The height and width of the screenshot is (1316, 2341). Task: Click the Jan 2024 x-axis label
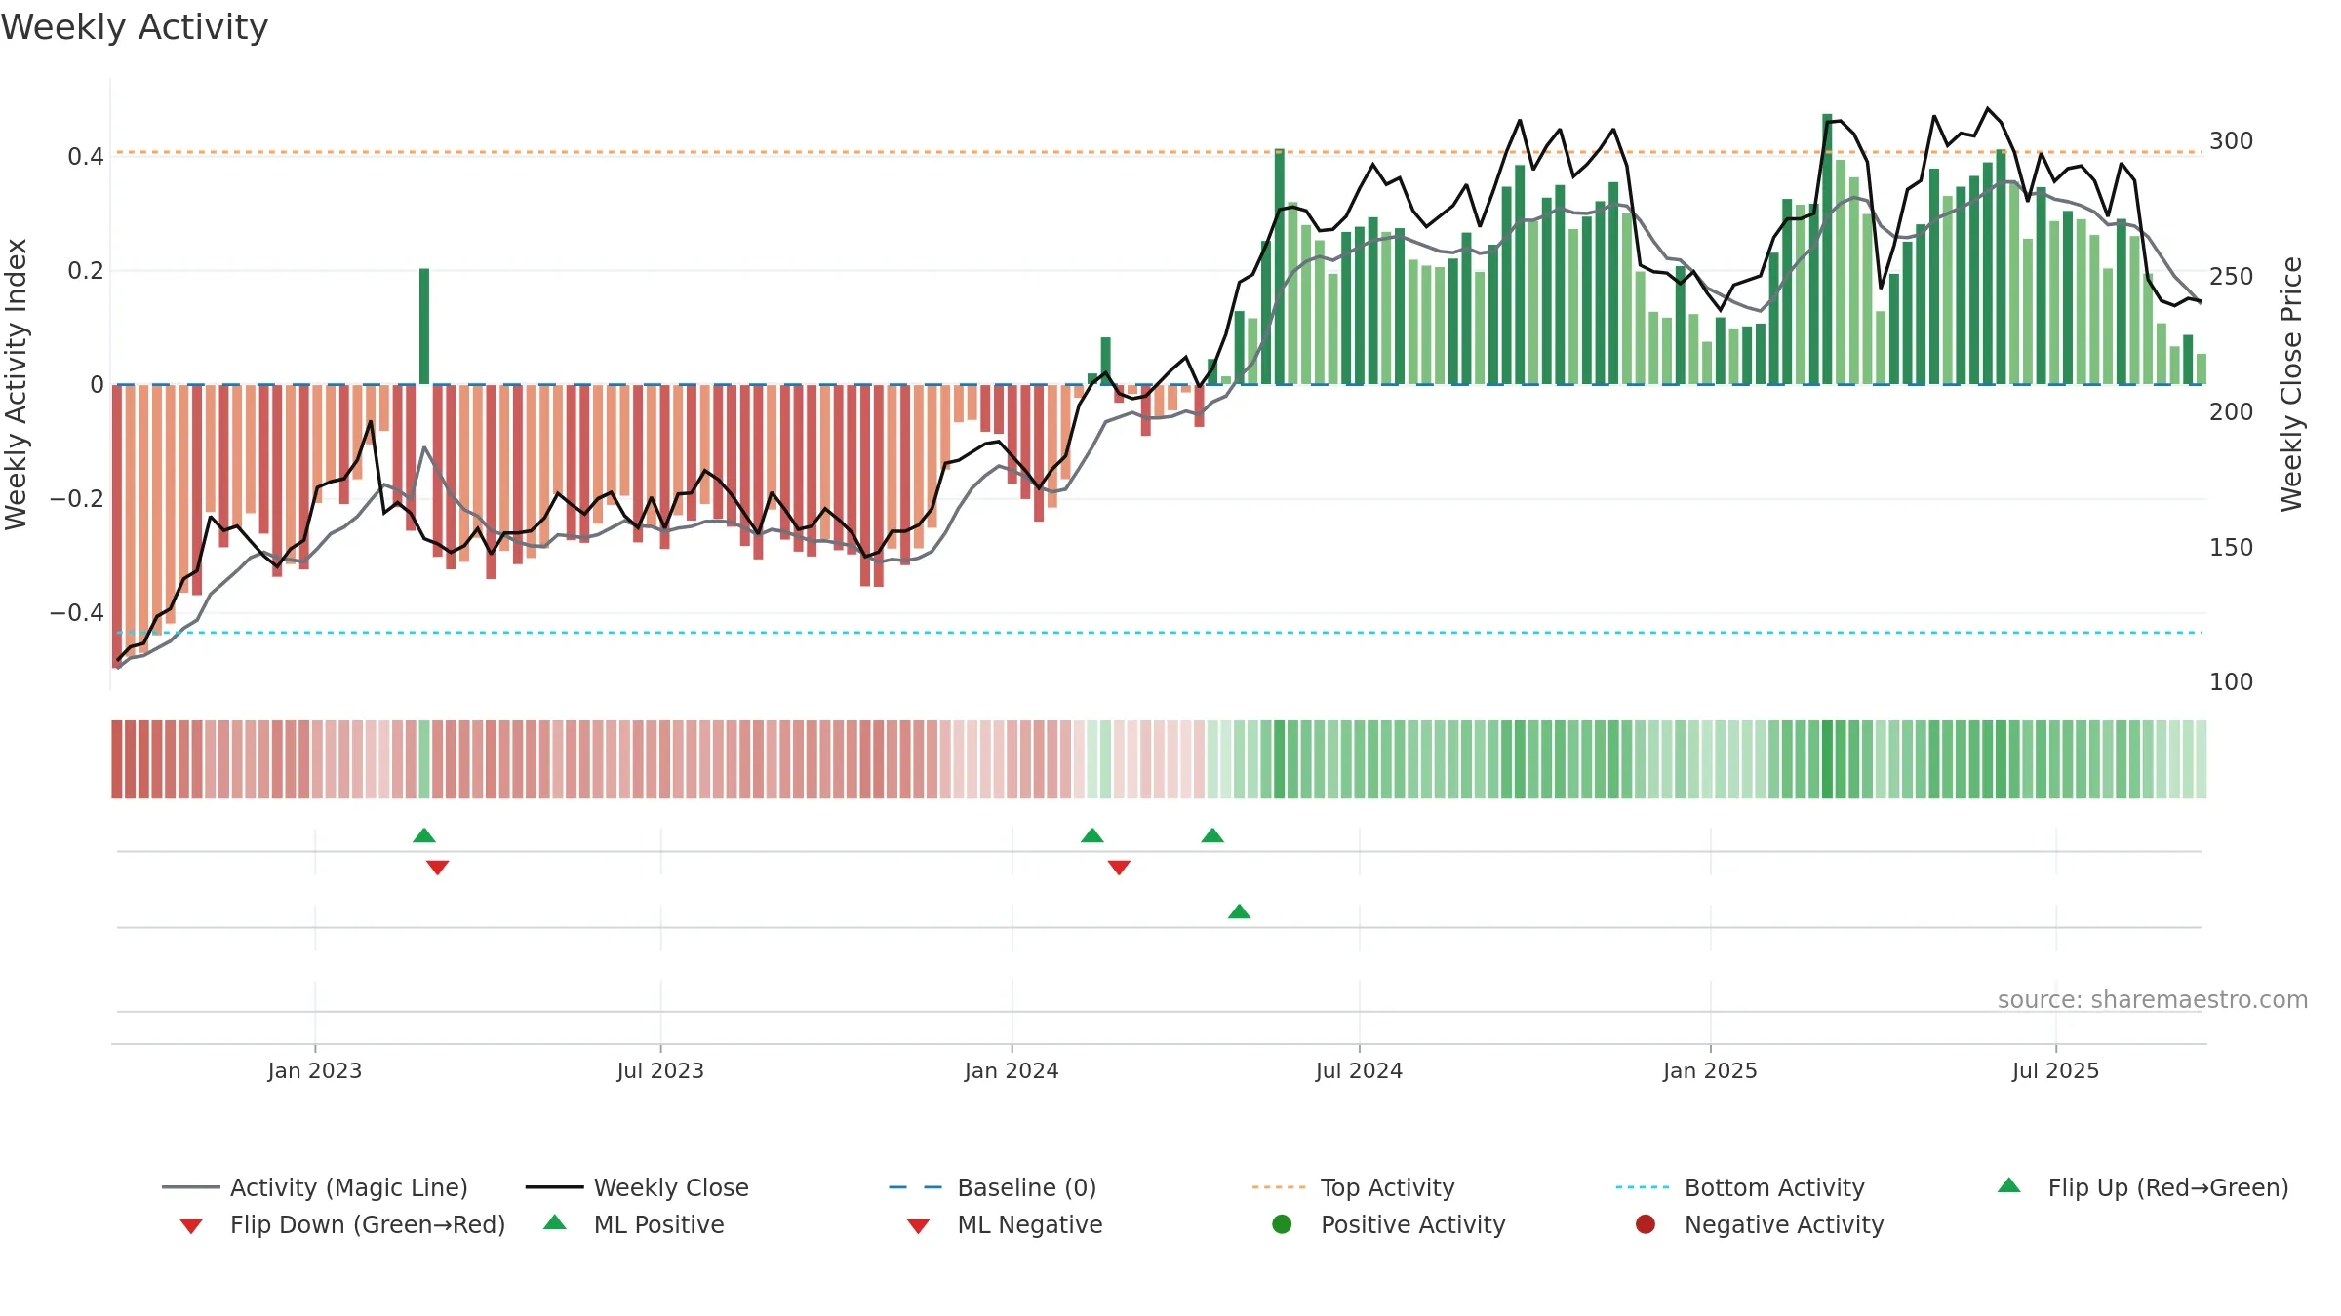pyautogui.click(x=1012, y=1071)
